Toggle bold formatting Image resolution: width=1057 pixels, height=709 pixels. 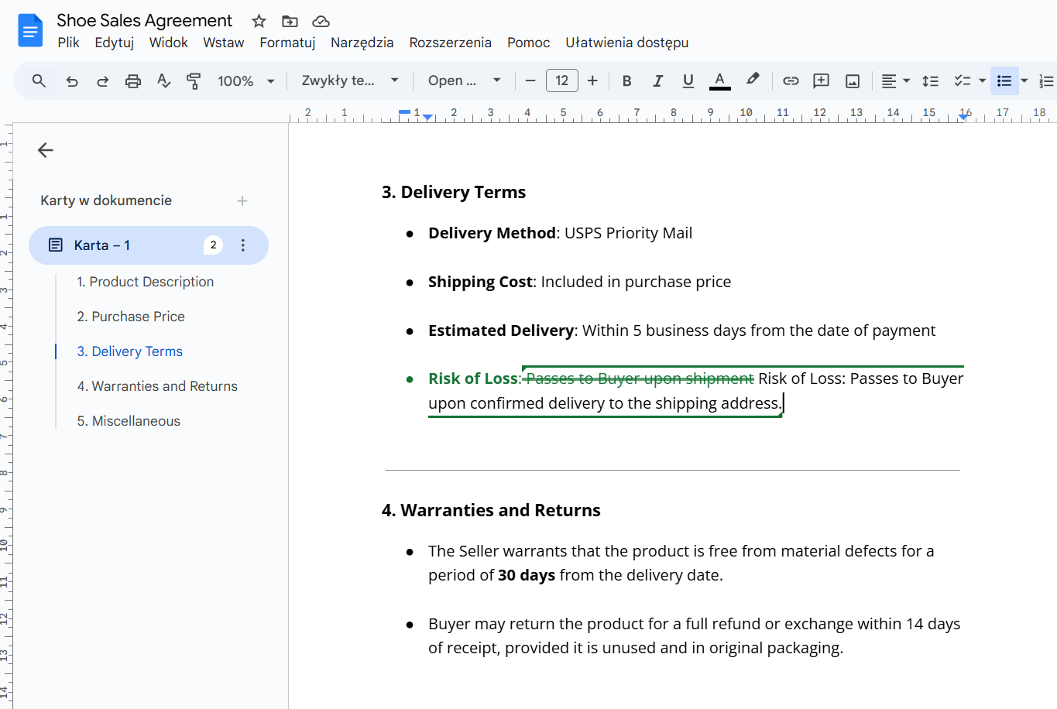626,81
